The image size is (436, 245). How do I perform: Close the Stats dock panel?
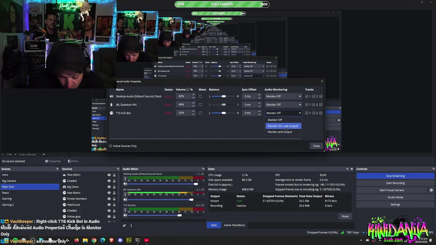click(x=352, y=169)
